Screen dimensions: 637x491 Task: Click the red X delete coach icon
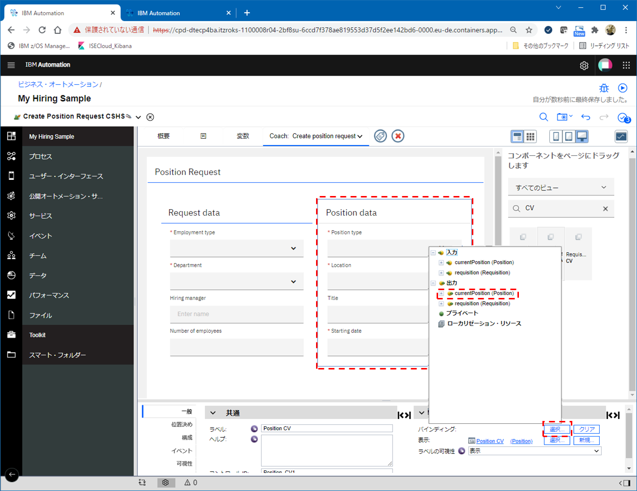[x=398, y=136]
